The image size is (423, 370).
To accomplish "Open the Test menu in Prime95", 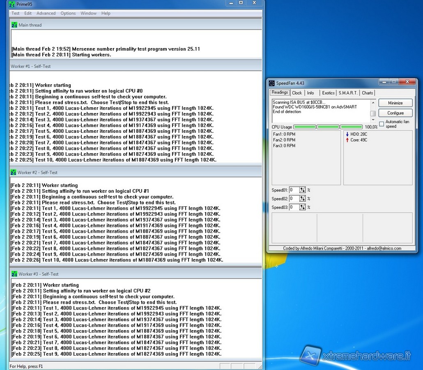I will pos(16,13).
